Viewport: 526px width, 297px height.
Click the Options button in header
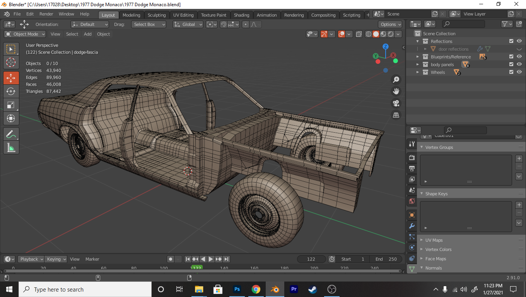tap(390, 24)
